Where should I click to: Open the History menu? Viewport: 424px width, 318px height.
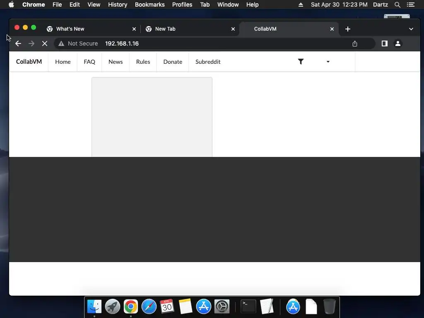pos(117,5)
